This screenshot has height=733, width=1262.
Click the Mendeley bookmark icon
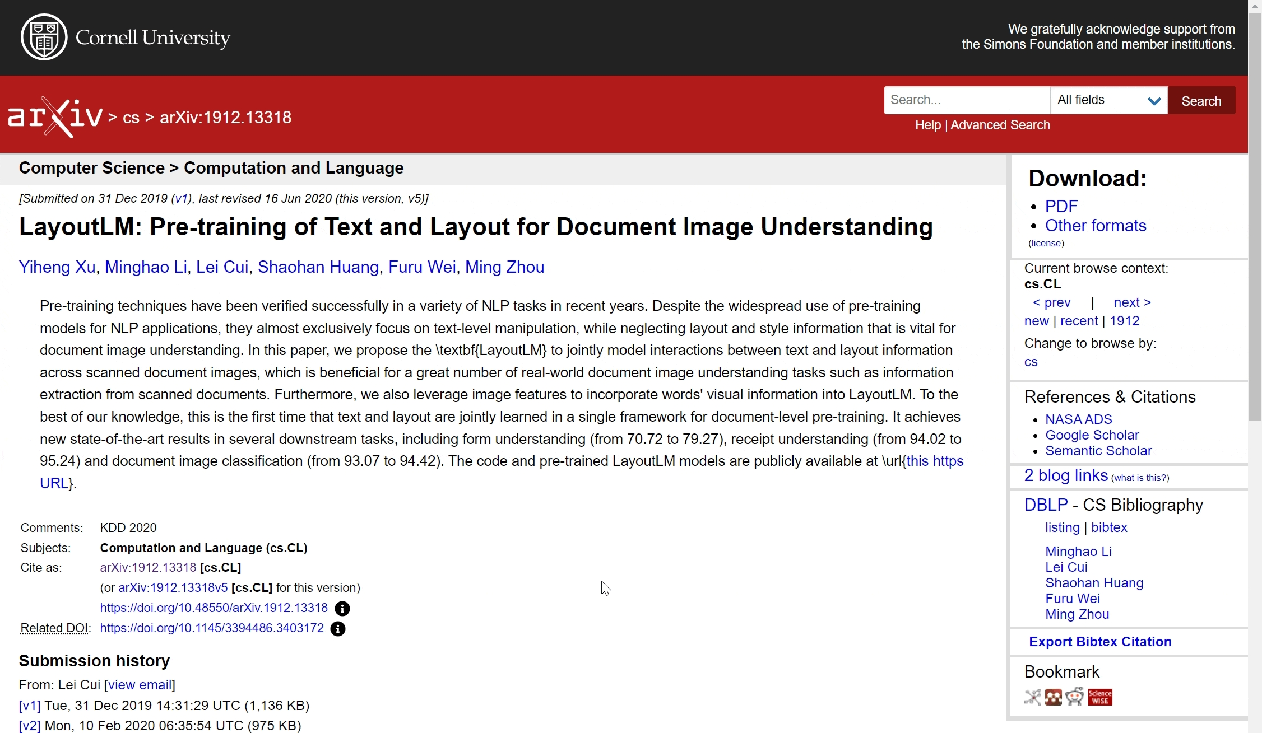tap(1053, 697)
